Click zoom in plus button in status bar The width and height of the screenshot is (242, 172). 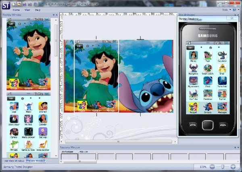(233, 167)
